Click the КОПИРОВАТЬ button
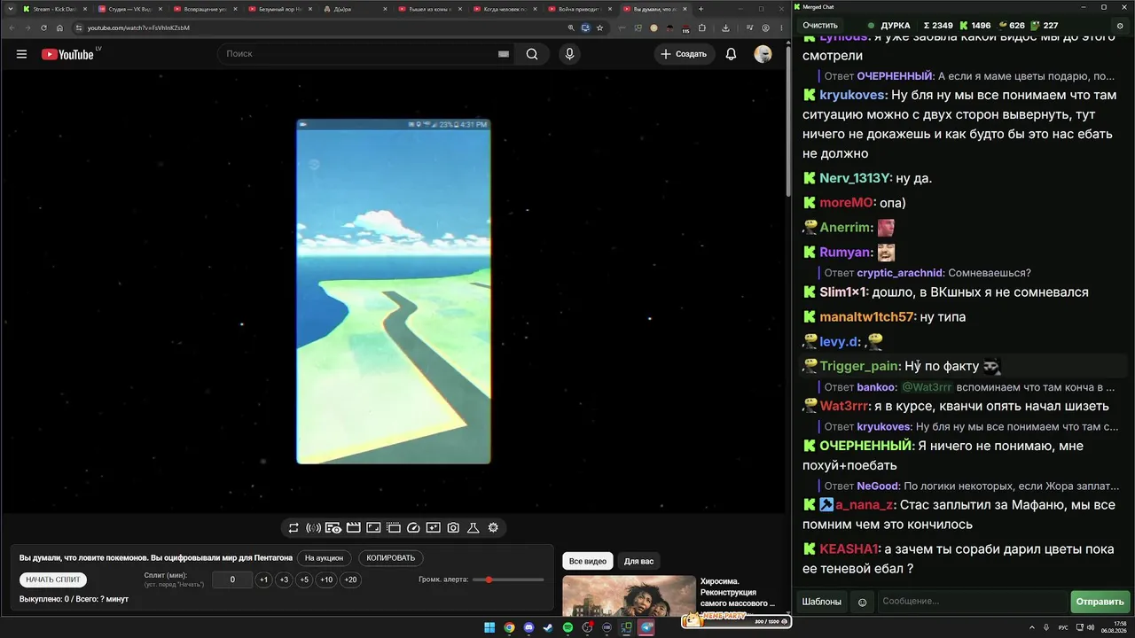This screenshot has width=1135, height=638. (390, 558)
